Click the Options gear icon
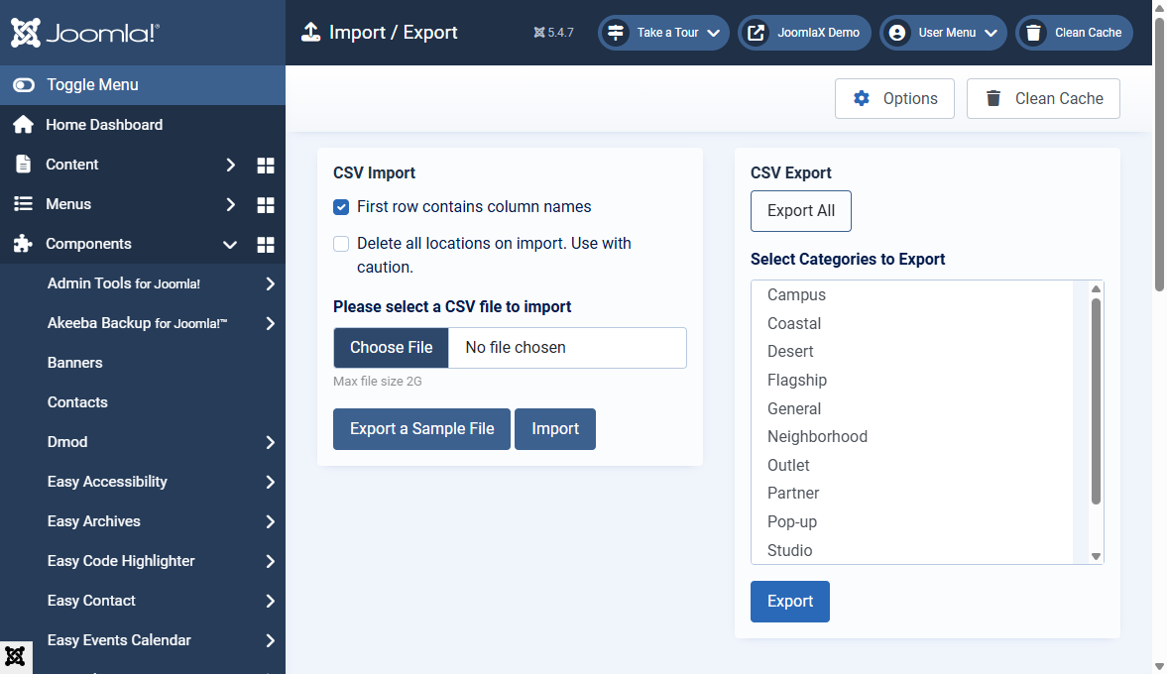This screenshot has width=1167, height=674. tap(861, 98)
